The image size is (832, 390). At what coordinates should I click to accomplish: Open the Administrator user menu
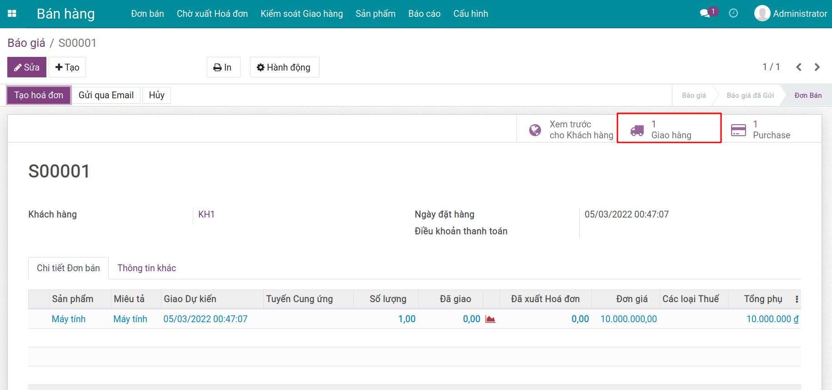(791, 14)
